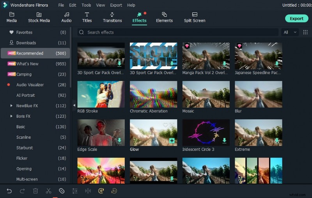The height and width of the screenshot is (198, 312).
Task: Open the Media panel
Action: [x=12, y=17]
